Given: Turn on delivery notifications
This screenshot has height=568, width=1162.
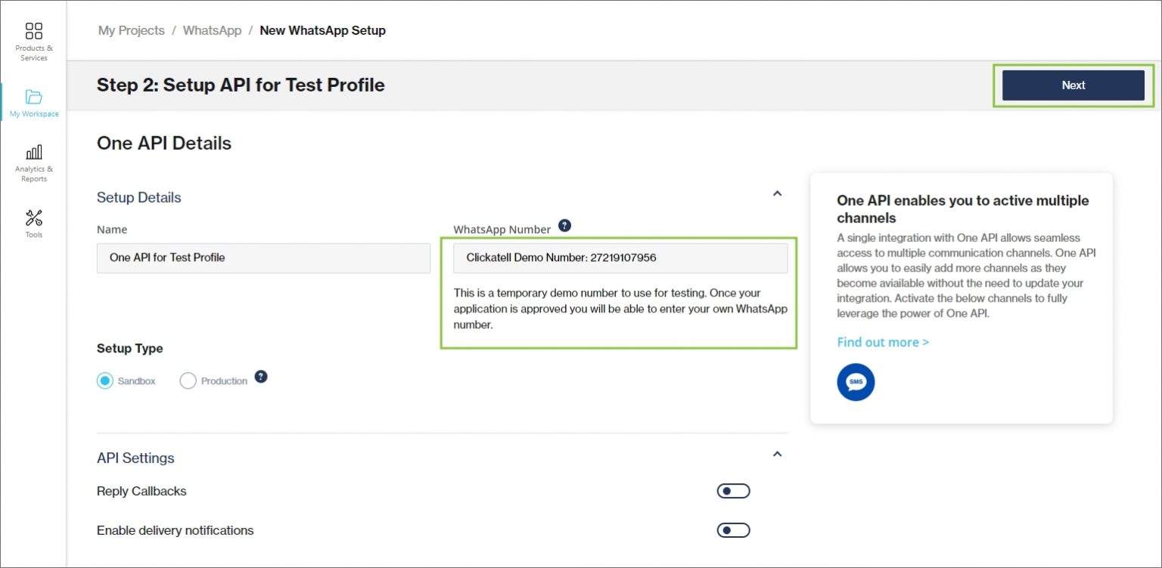Looking at the screenshot, I should click(732, 529).
